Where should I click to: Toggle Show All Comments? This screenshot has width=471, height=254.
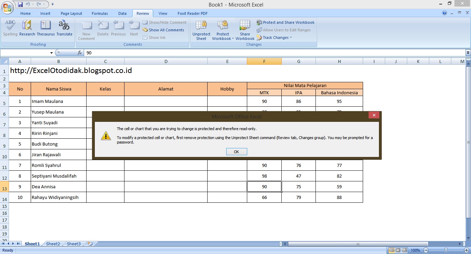coord(163,30)
